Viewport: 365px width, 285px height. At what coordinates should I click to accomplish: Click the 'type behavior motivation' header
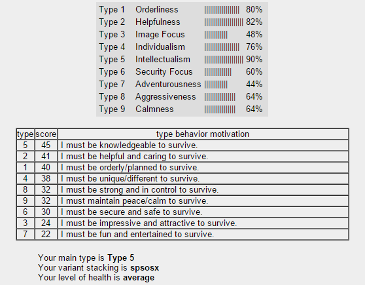pos(203,134)
